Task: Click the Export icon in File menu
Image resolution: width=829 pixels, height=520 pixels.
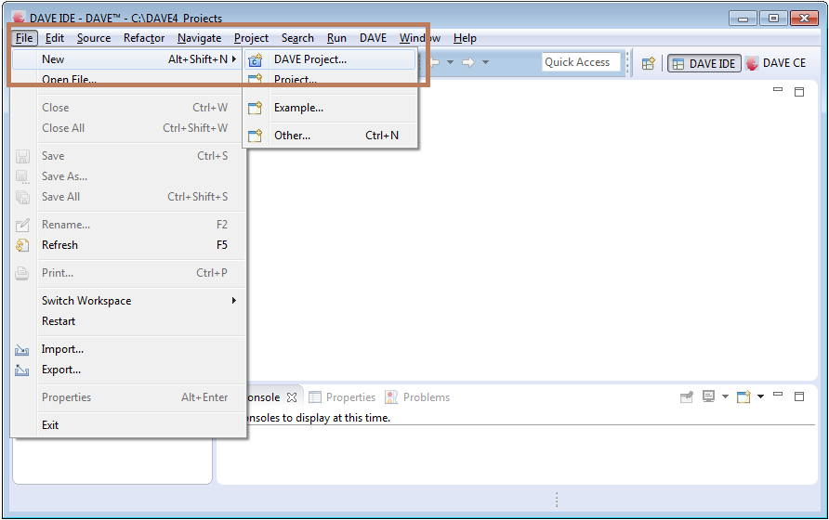Action: pyautogui.click(x=22, y=370)
